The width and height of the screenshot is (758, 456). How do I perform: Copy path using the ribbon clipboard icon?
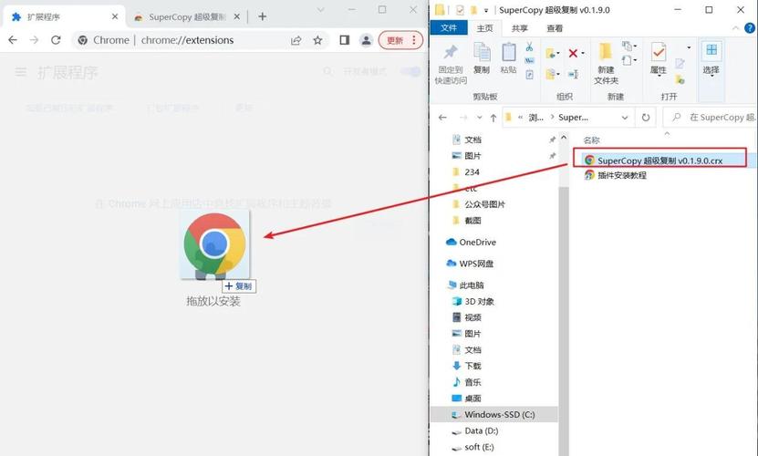(x=529, y=61)
